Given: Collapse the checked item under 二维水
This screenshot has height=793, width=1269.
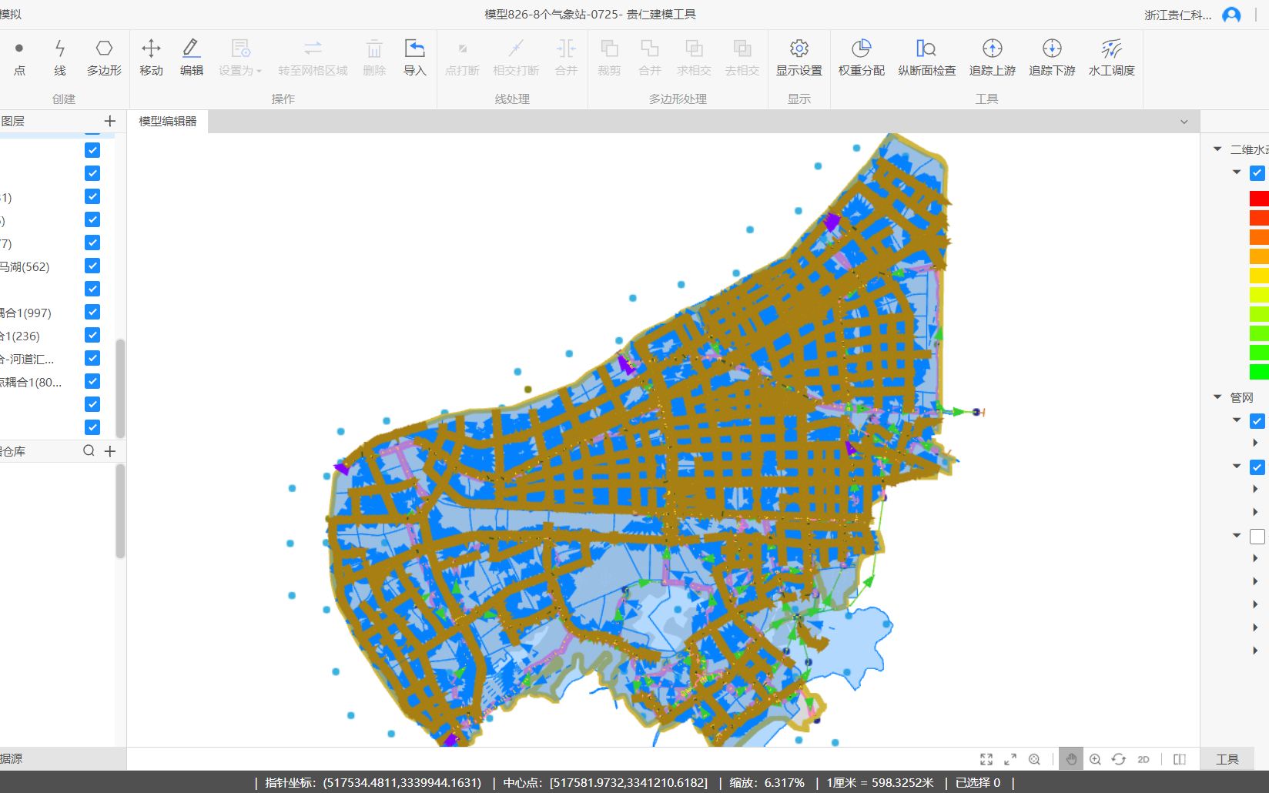Looking at the screenshot, I should coord(1237,172).
